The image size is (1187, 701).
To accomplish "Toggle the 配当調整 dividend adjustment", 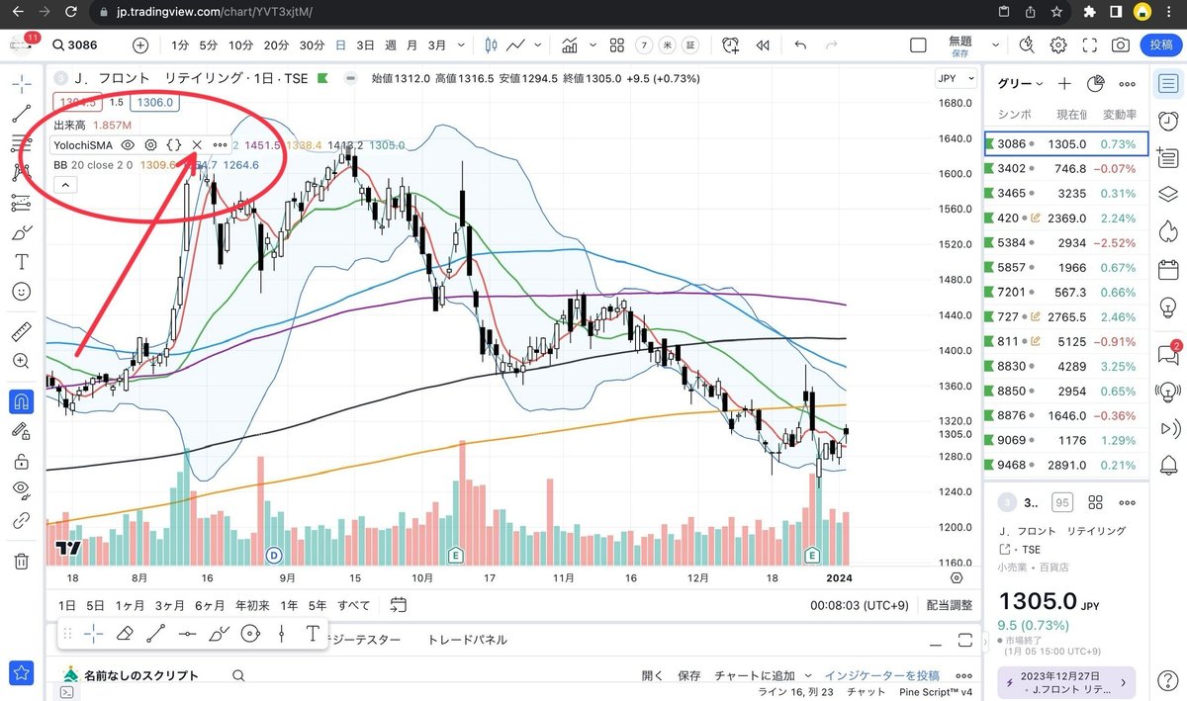I will tap(949, 605).
